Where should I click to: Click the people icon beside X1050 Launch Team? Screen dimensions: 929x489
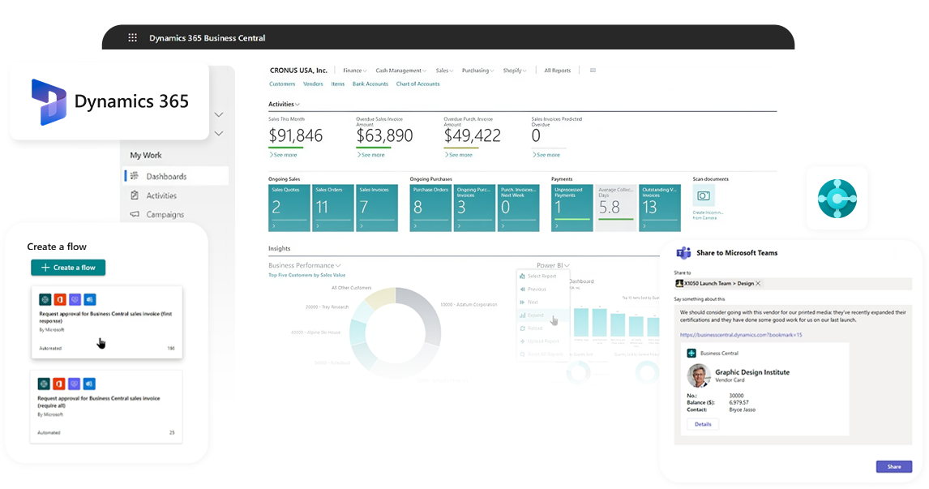pyautogui.click(x=679, y=283)
